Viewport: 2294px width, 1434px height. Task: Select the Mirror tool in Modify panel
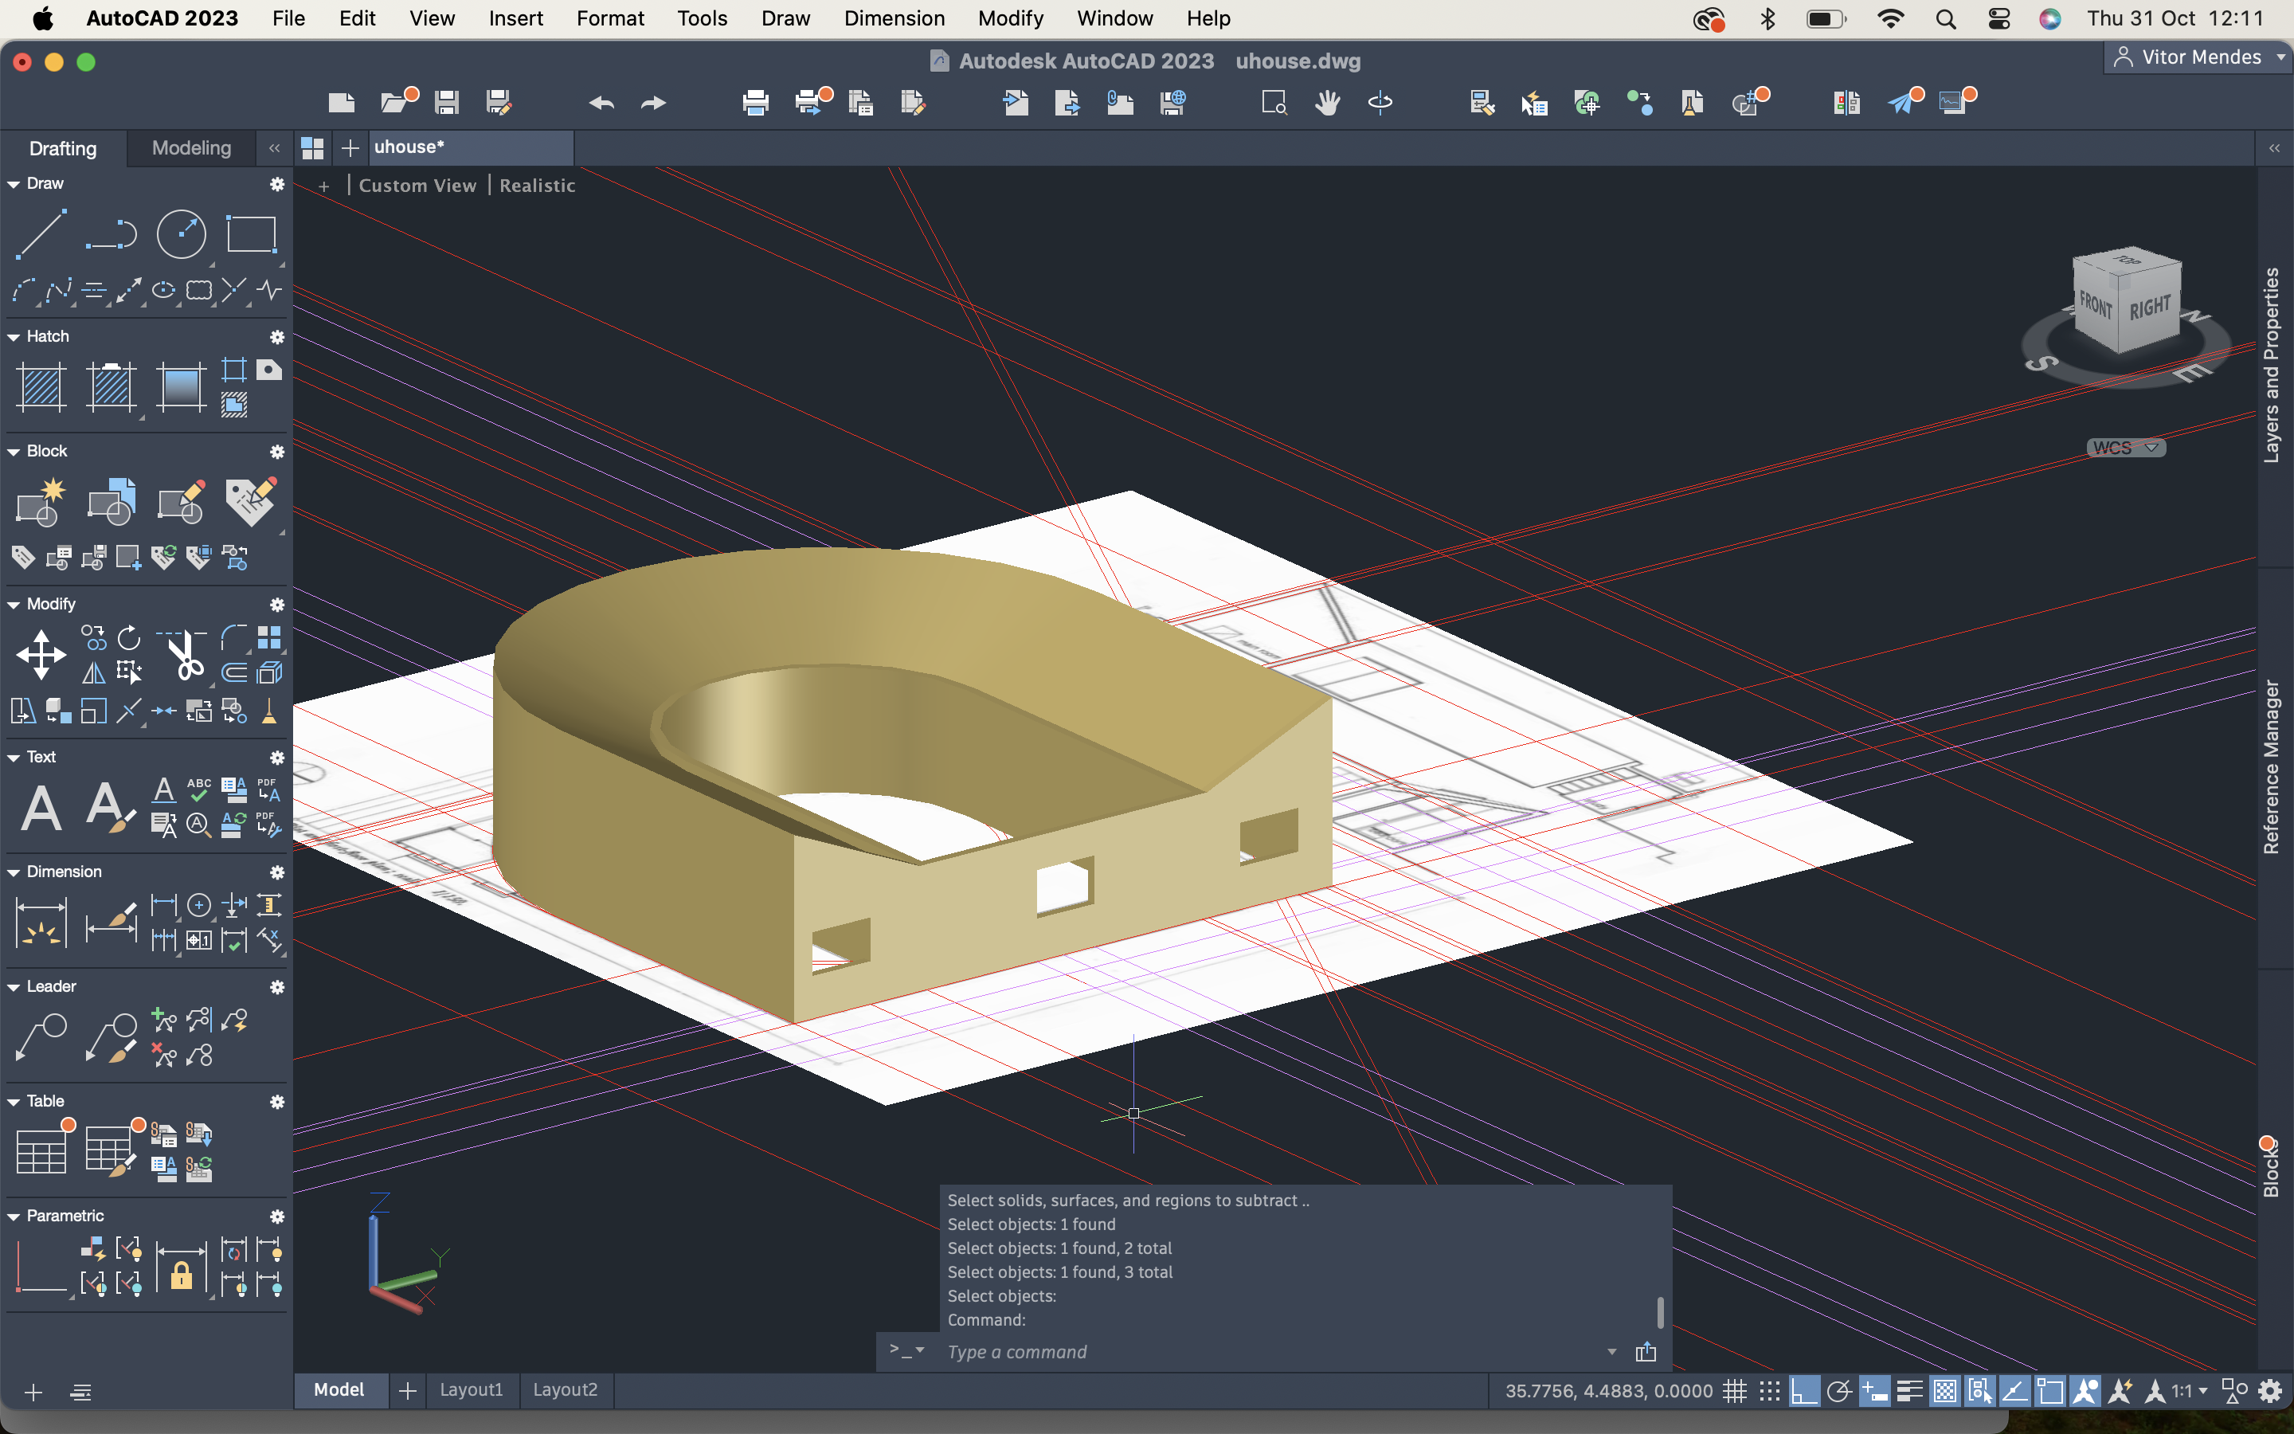click(93, 672)
